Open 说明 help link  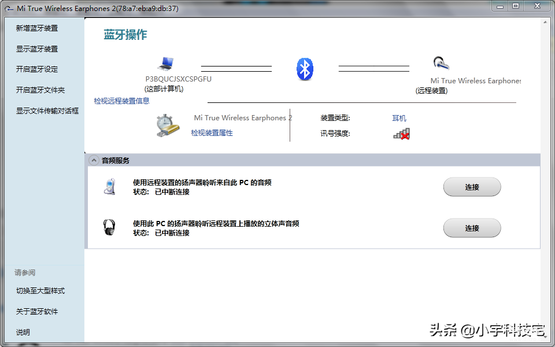pos(23,332)
